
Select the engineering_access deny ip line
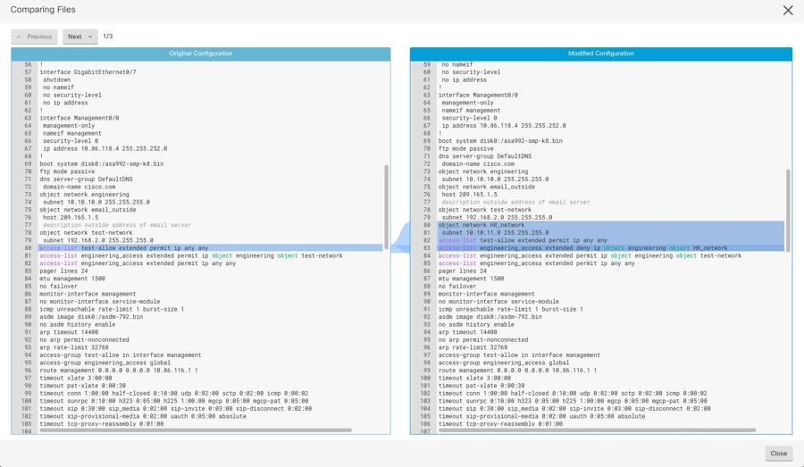coord(582,248)
